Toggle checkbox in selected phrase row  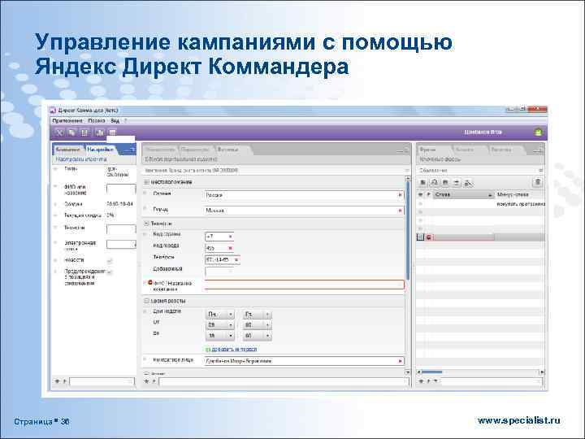tap(421, 237)
